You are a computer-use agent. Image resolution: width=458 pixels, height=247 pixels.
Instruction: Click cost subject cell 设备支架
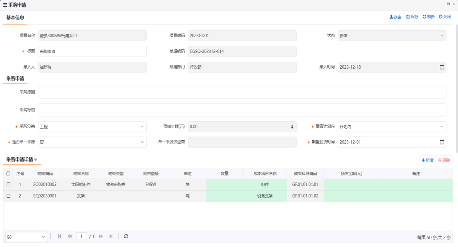click(265, 196)
